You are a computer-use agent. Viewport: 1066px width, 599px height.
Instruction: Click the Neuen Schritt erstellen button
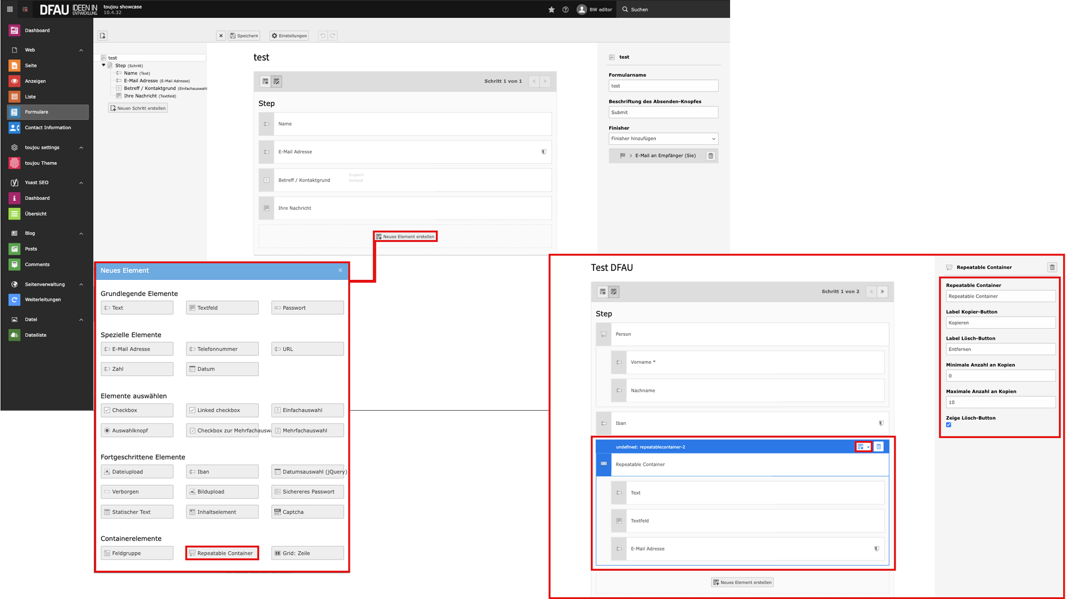point(138,108)
